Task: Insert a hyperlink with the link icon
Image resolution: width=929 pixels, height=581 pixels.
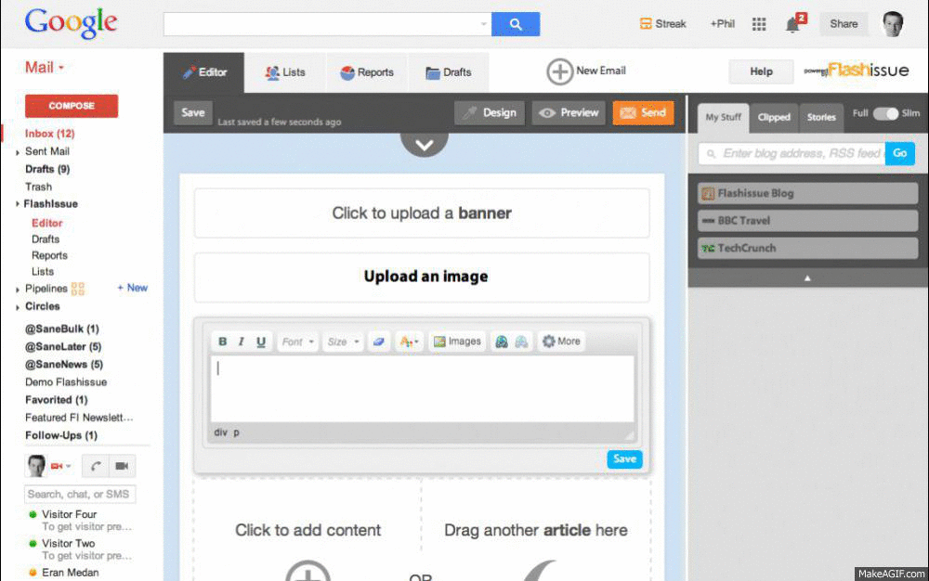Action: (x=502, y=342)
